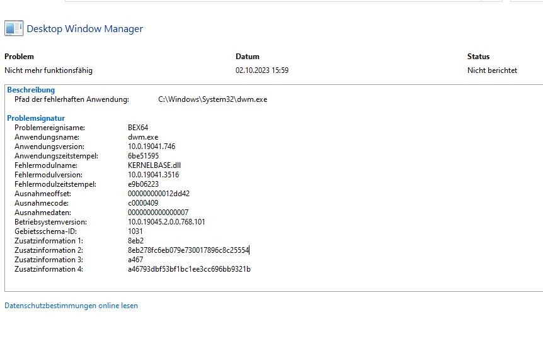The width and height of the screenshot is (543, 344).
Task: Click the OS version 10.0.19045.2.0.0.768.101
Action: point(166,222)
